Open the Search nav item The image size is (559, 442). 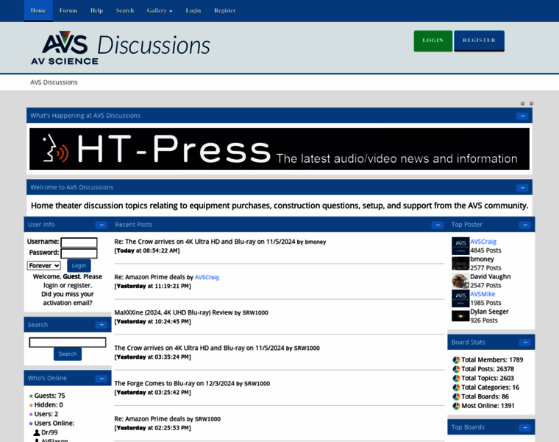(125, 11)
